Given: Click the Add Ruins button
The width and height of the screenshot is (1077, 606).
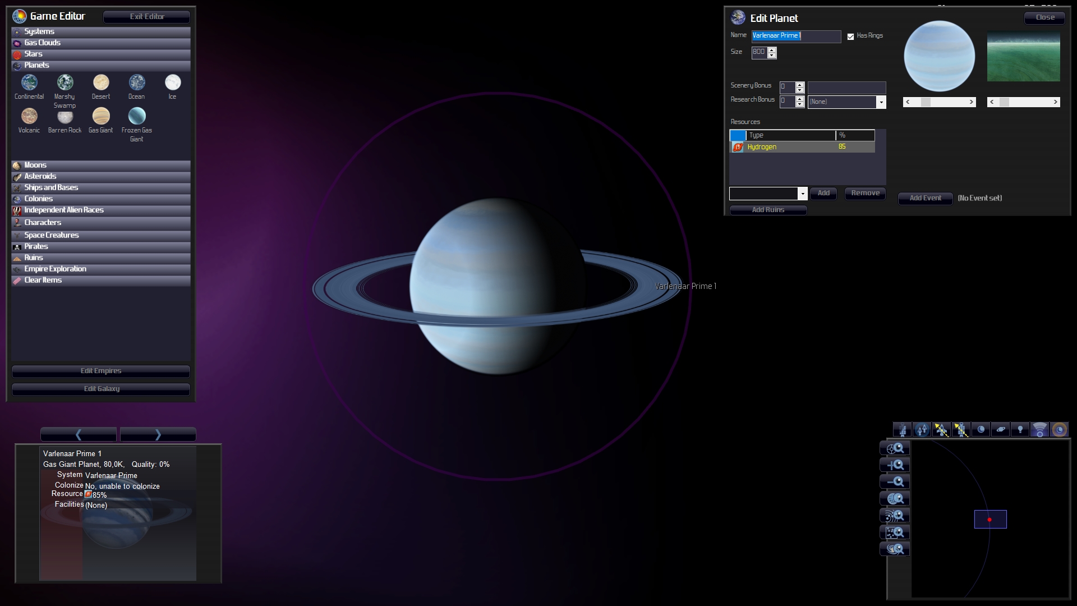Looking at the screenshot, I should pyautogui.click(x=768, y=210).
